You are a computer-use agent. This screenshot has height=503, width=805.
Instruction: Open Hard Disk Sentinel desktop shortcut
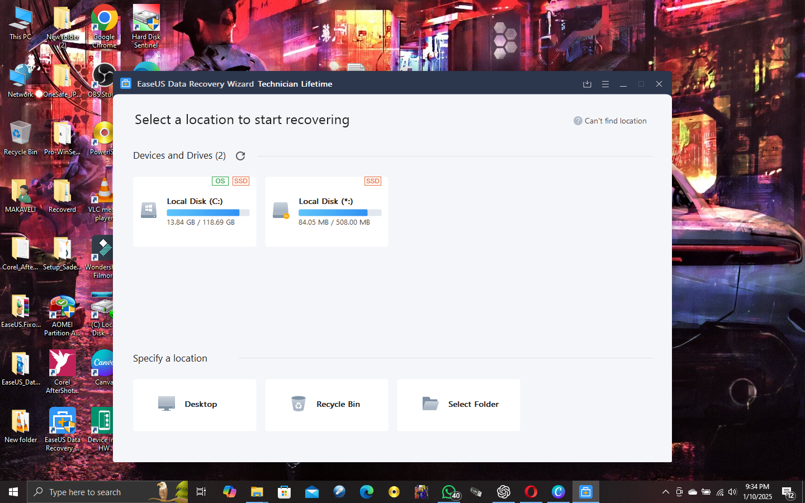[x=146, y=26]
